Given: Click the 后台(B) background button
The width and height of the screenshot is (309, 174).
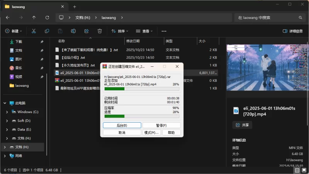Looking at the screenshot, I should (x=122, y=125).
